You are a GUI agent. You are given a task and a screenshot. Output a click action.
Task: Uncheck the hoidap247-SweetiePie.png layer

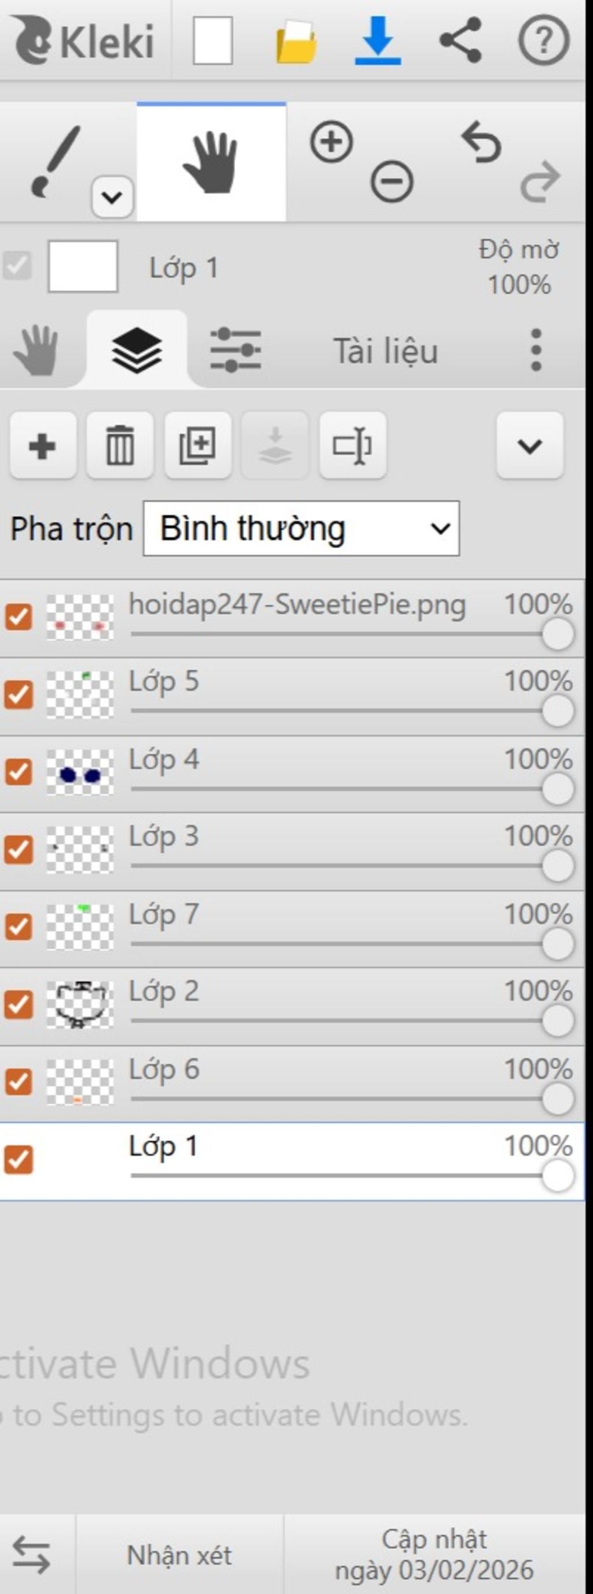coord(19,617)
